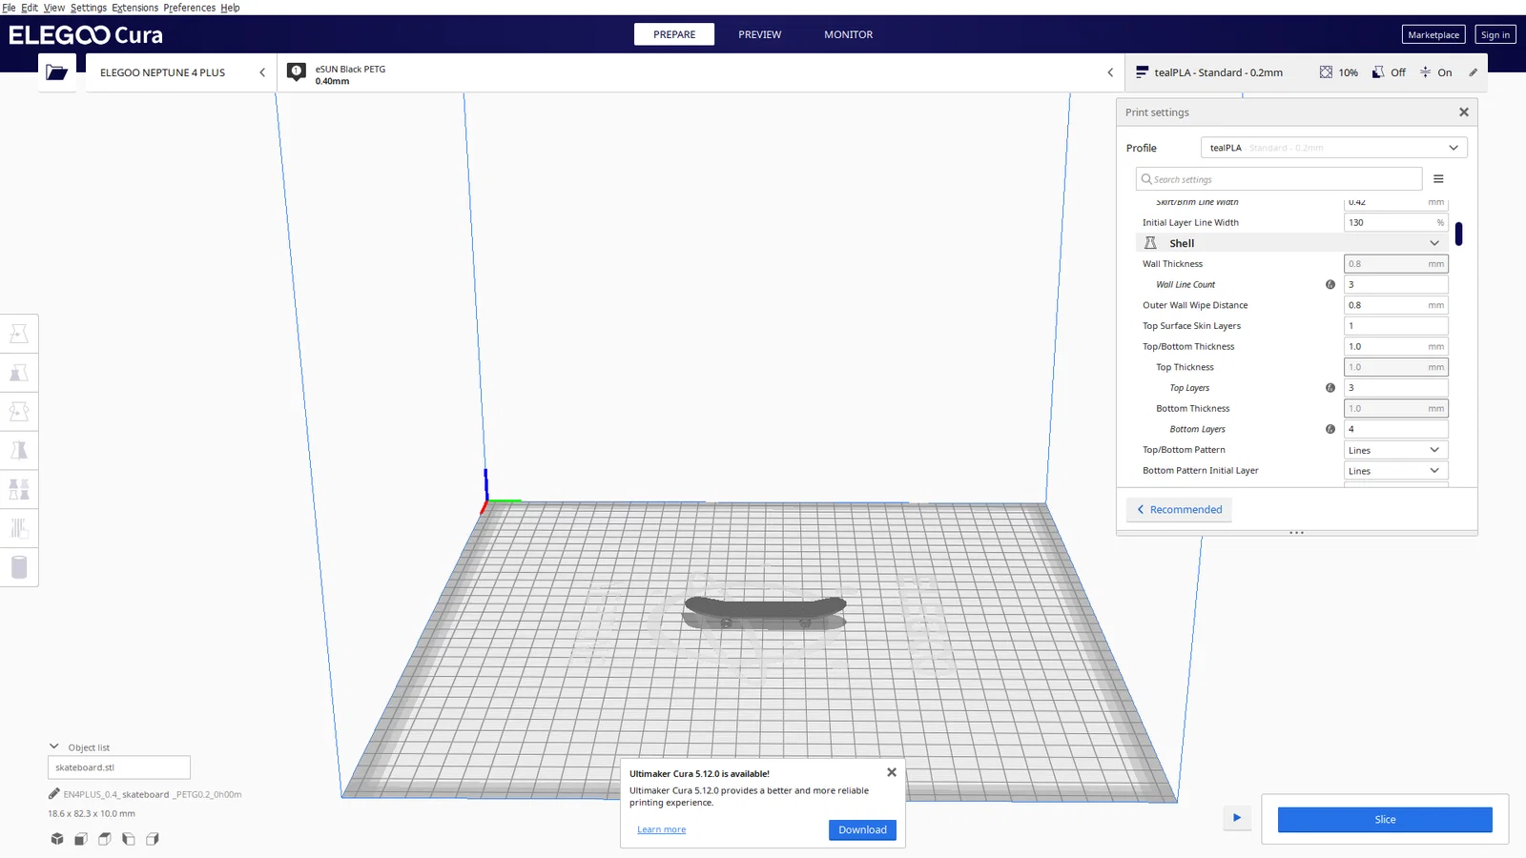
Task: Select the Rotate tool in left toolbar
Action: 19,412
